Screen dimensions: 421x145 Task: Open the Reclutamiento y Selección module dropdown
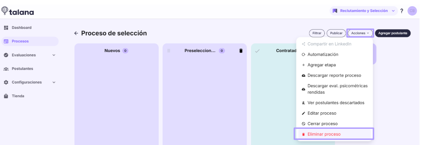tap(364, 11)
